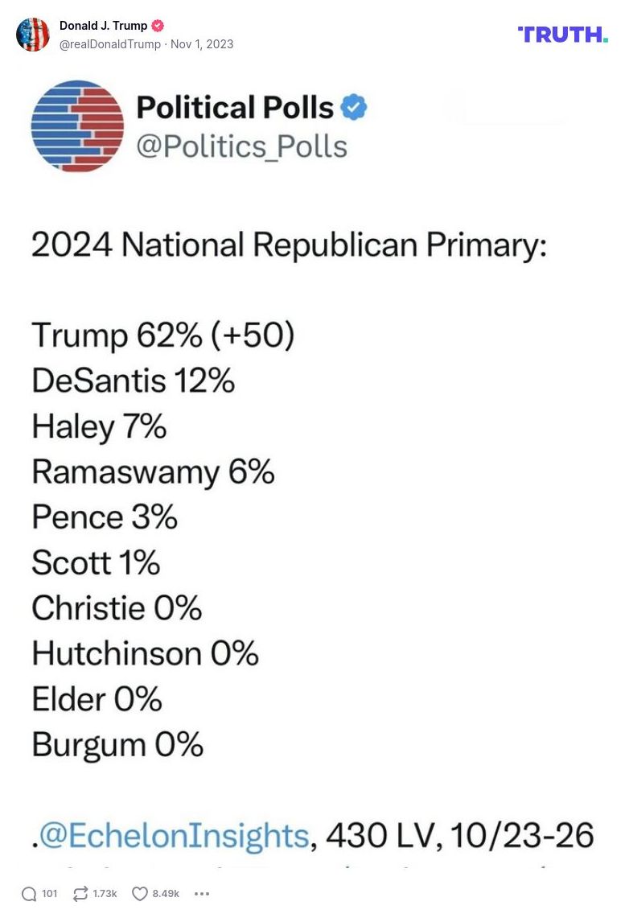Click the 1.73k ReTruths count
The width and height of the screenshot is (625, 918).
(x=105, y=894)
